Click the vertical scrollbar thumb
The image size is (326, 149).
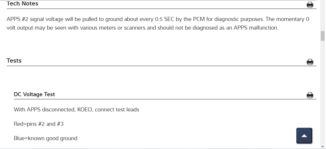click(323, 36)
